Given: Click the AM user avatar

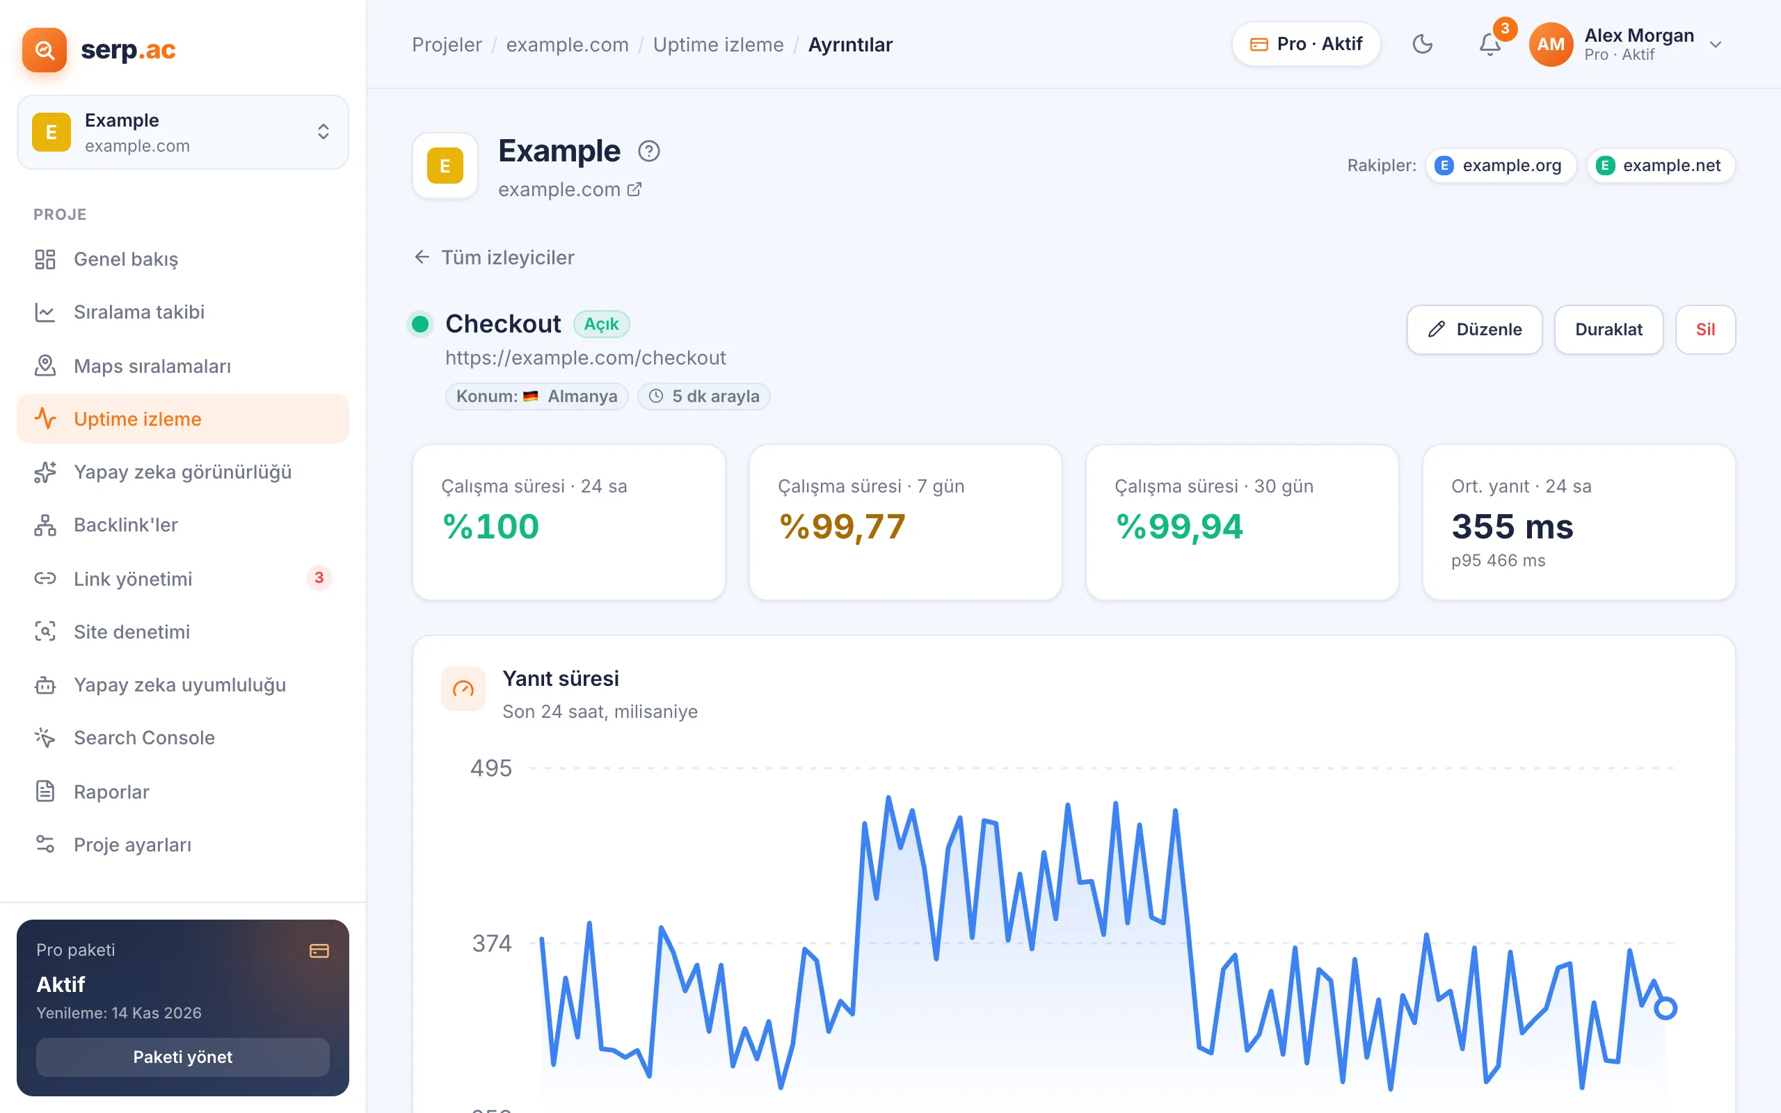Looking at the screenshot, I should (1551, 44).
